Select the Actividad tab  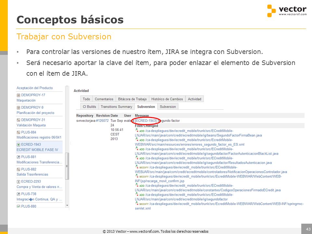tap(194, 99)
